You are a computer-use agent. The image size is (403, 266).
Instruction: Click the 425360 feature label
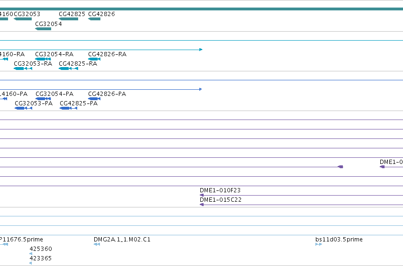coord(41,249)
